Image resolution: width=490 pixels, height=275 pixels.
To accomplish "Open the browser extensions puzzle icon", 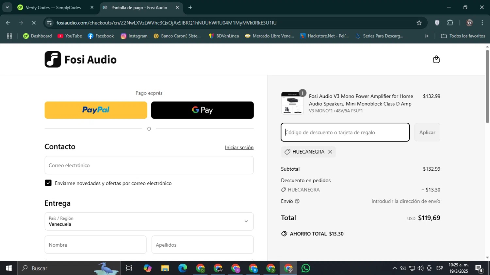I will point(450,23).
